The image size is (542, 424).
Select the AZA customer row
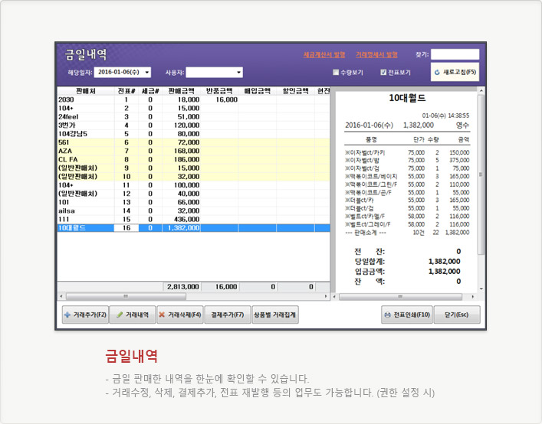[x=193, y=151]
